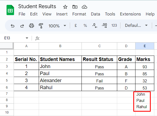This screenshot has width=157, height=116.
Task: Select column E header
Action: 145,46
